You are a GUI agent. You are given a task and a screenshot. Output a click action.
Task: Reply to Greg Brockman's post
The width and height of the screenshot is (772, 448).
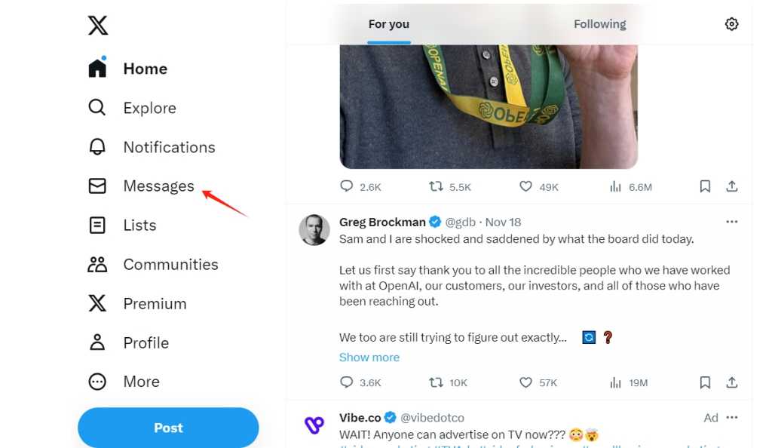tap(347, 382)
